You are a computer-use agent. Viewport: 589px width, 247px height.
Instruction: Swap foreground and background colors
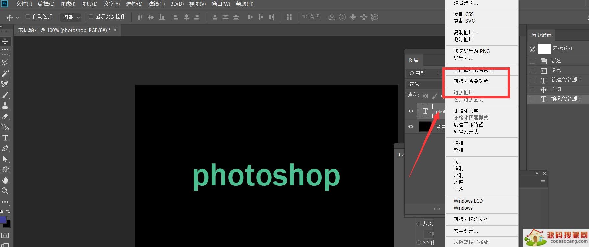pos(8,211)
